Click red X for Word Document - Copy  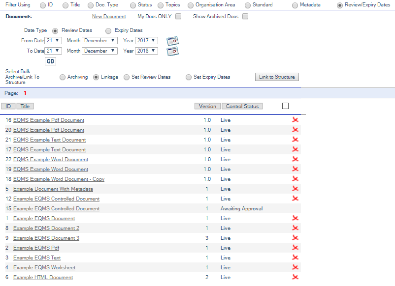click(295, 178)
